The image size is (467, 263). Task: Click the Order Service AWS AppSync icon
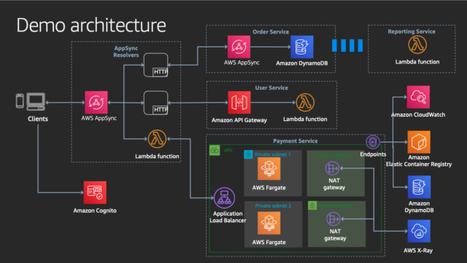(239, 47)
